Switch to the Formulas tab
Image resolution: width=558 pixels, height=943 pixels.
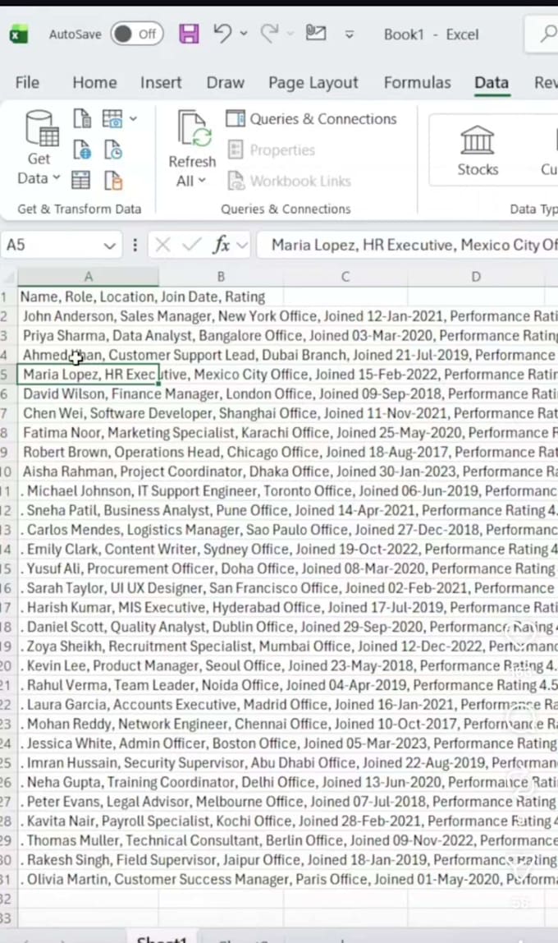click(x=418, y=82)
